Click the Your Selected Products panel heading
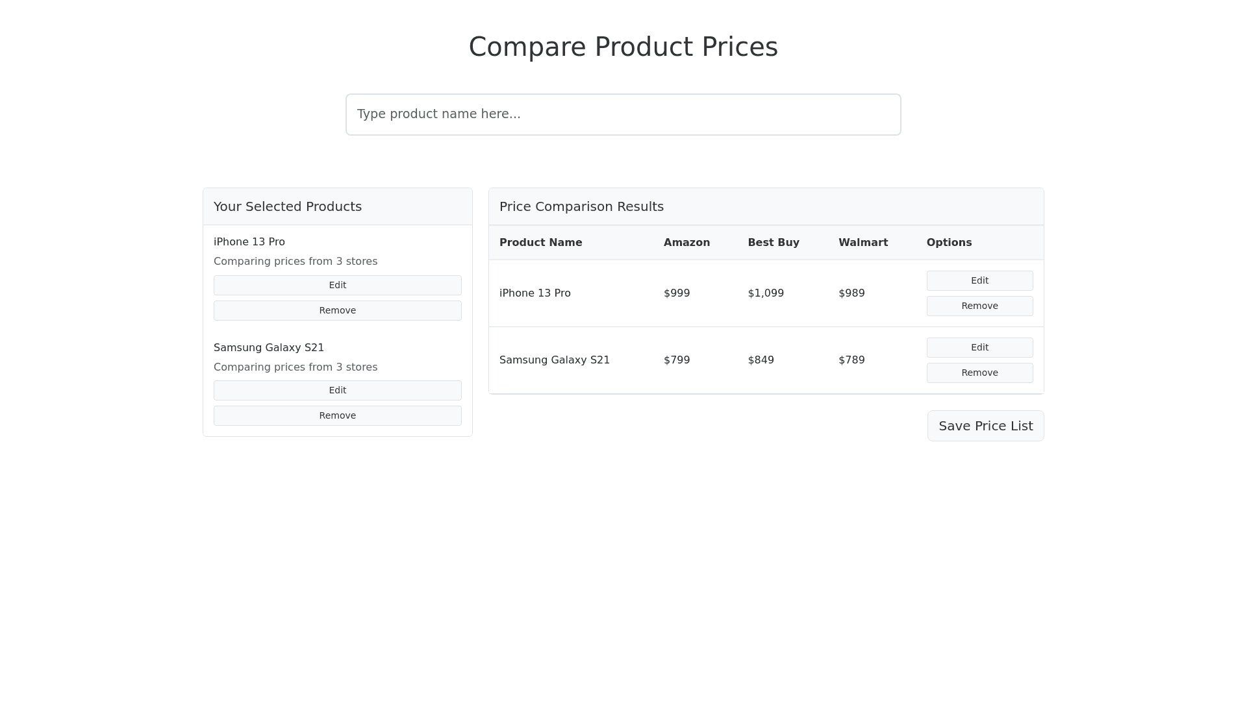 click(x=287, y=206)
